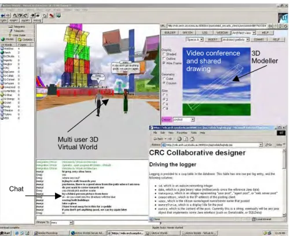Select the Column geometry radio button
The height and width of the screenshot is (236, 290).
coord(164,83)
